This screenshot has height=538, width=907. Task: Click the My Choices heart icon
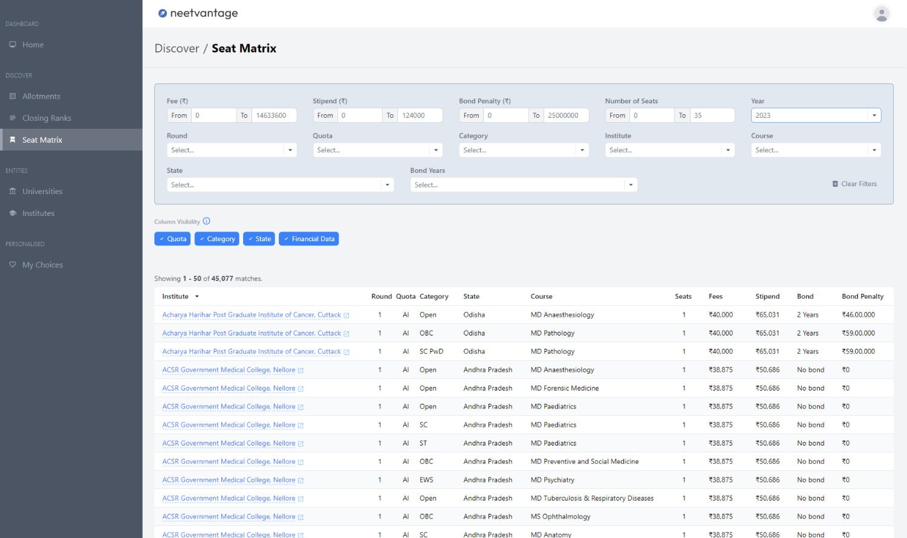coord(13,265)
